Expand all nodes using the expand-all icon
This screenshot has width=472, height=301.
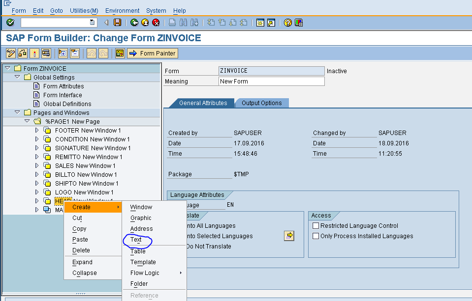click(x=61, y=53)
